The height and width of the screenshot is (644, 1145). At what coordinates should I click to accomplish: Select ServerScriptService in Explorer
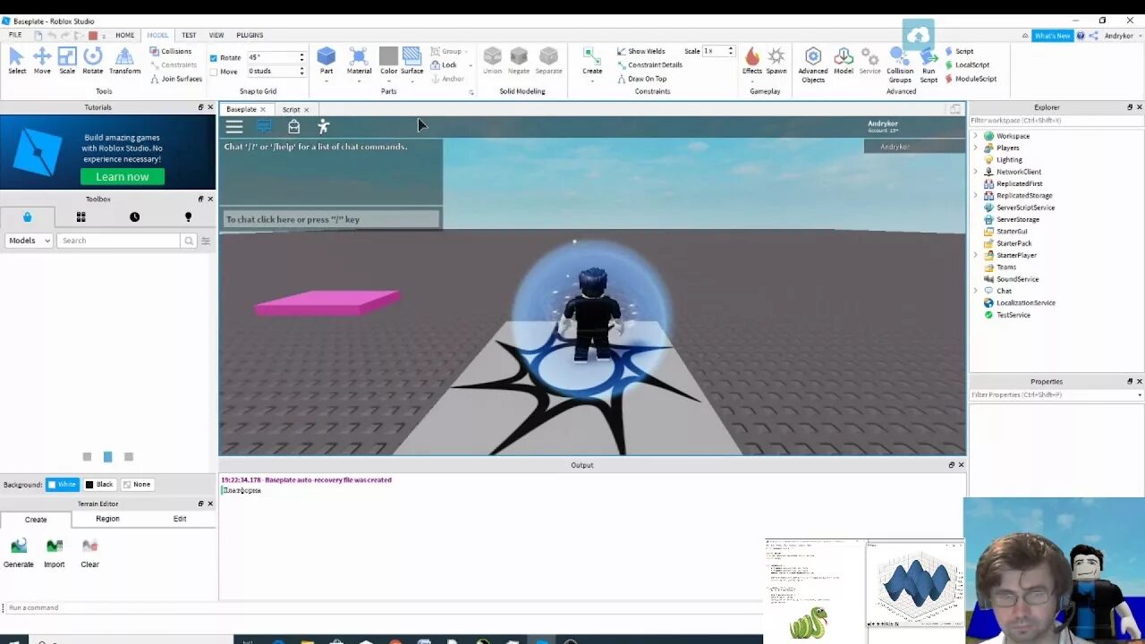point(1025,208)
